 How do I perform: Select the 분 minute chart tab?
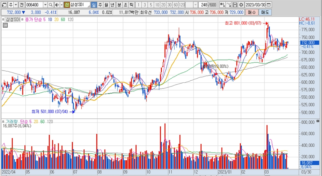(119, 5)
